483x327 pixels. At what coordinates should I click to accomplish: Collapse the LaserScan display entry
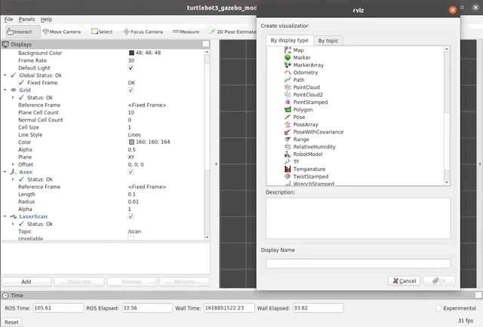click(5, 216)
